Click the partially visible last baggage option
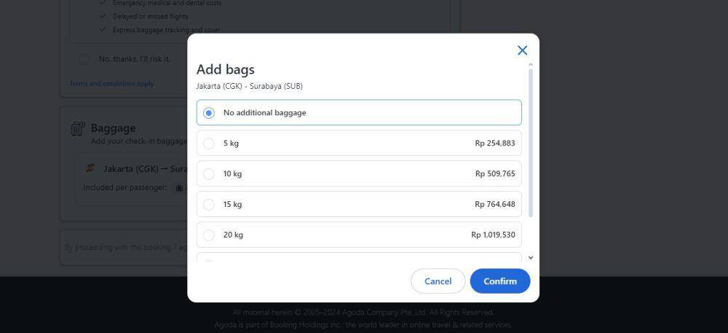The height and width of the screenshot is (333, 728). click(359, 258)
